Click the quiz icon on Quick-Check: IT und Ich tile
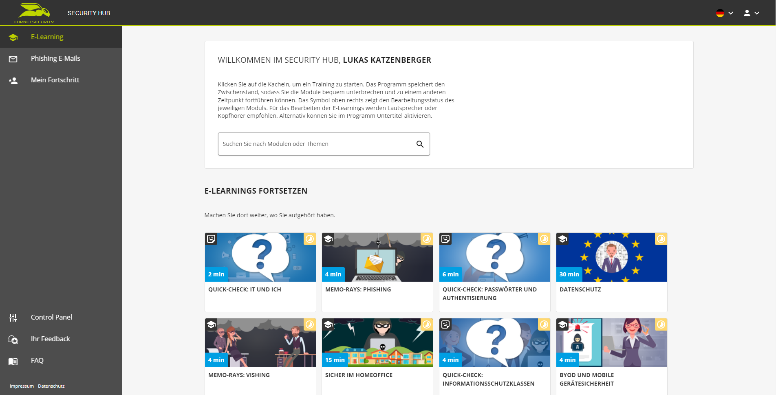Image resolution: width=776 pixels, height=395 pixels. coord(211,239)
